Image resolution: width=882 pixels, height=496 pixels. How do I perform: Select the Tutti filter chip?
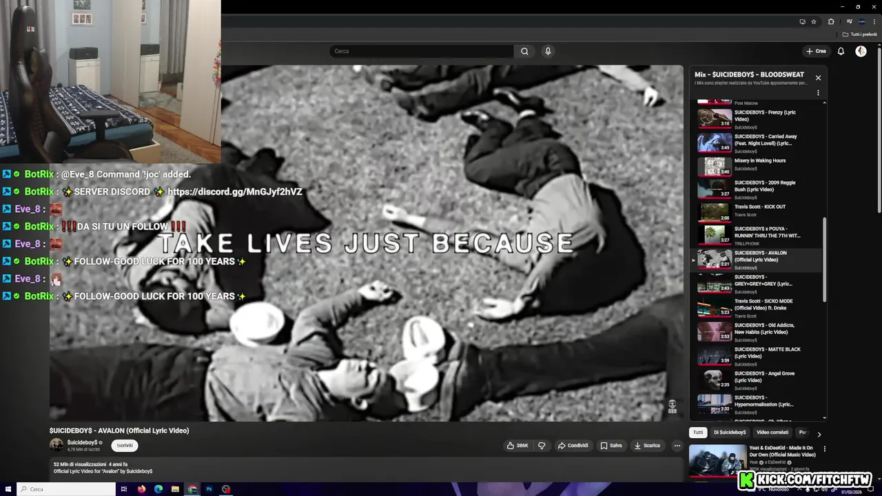pos(698,433)
